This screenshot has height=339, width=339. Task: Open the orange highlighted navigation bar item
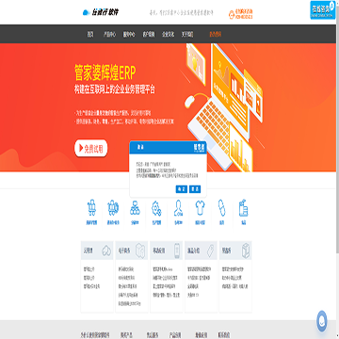point(216,35)
